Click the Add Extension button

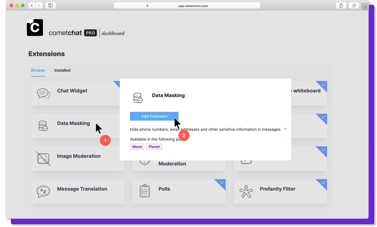pos(154,116)
